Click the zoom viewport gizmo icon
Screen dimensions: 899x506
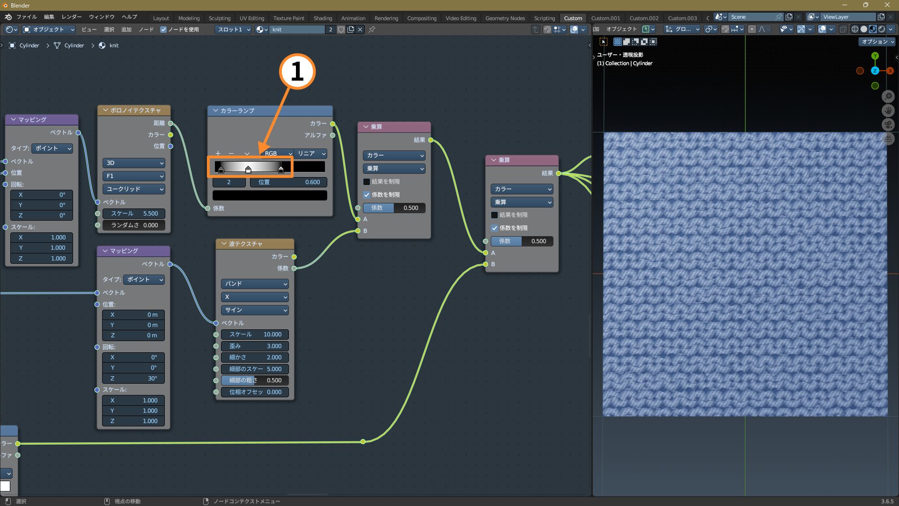coord(888,97)
